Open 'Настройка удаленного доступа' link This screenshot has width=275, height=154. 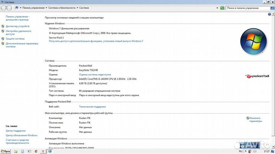tap(18, 32)
